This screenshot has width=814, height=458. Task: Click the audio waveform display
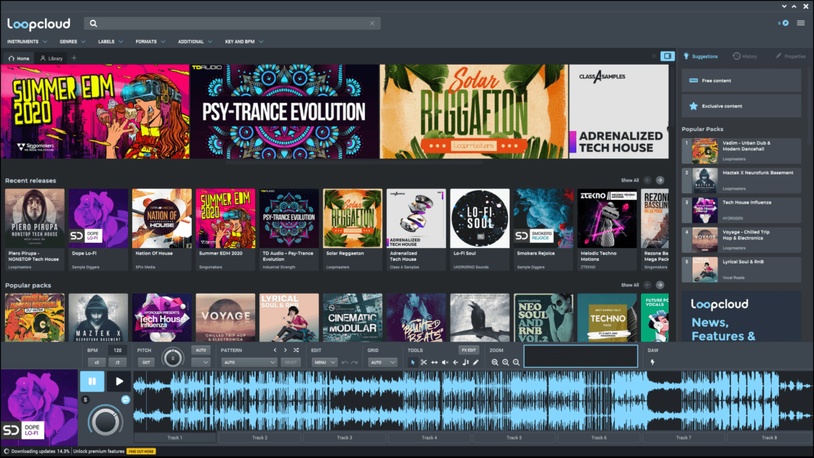click(x=472, y=401)
